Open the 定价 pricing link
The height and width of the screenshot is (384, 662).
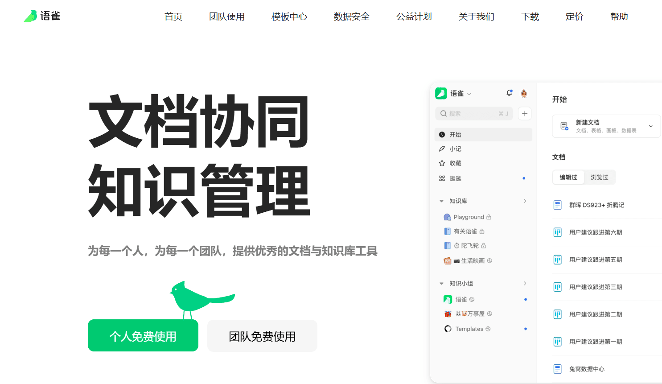tap(575, 17)
